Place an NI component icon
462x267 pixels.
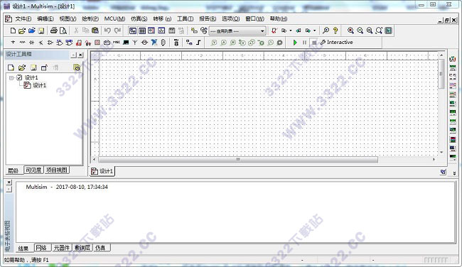coord(154,43)
